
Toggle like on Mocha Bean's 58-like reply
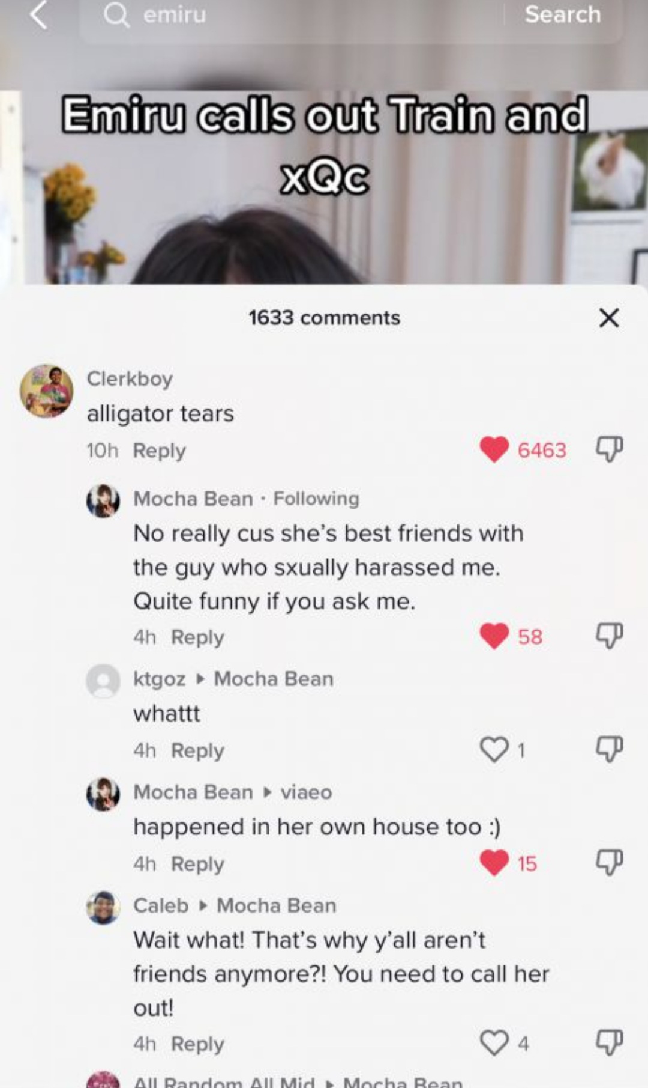point(494,636)
